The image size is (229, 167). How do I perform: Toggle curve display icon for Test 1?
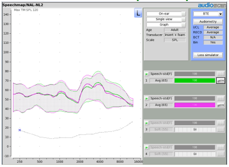(x=221, y=81)
